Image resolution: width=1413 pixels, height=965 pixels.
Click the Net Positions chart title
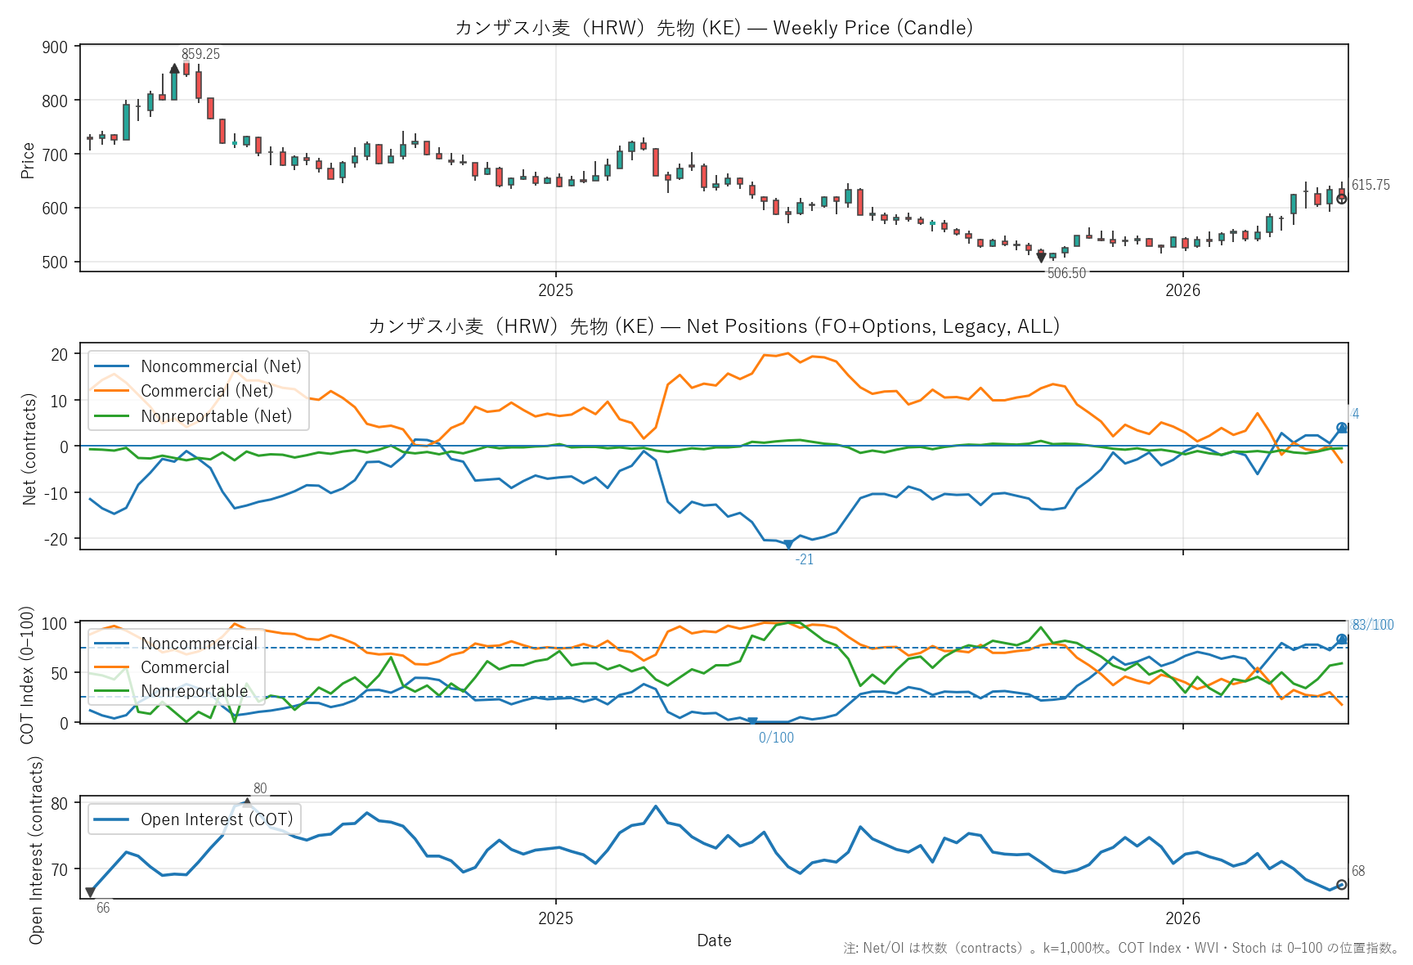click(x=713, y=326)
